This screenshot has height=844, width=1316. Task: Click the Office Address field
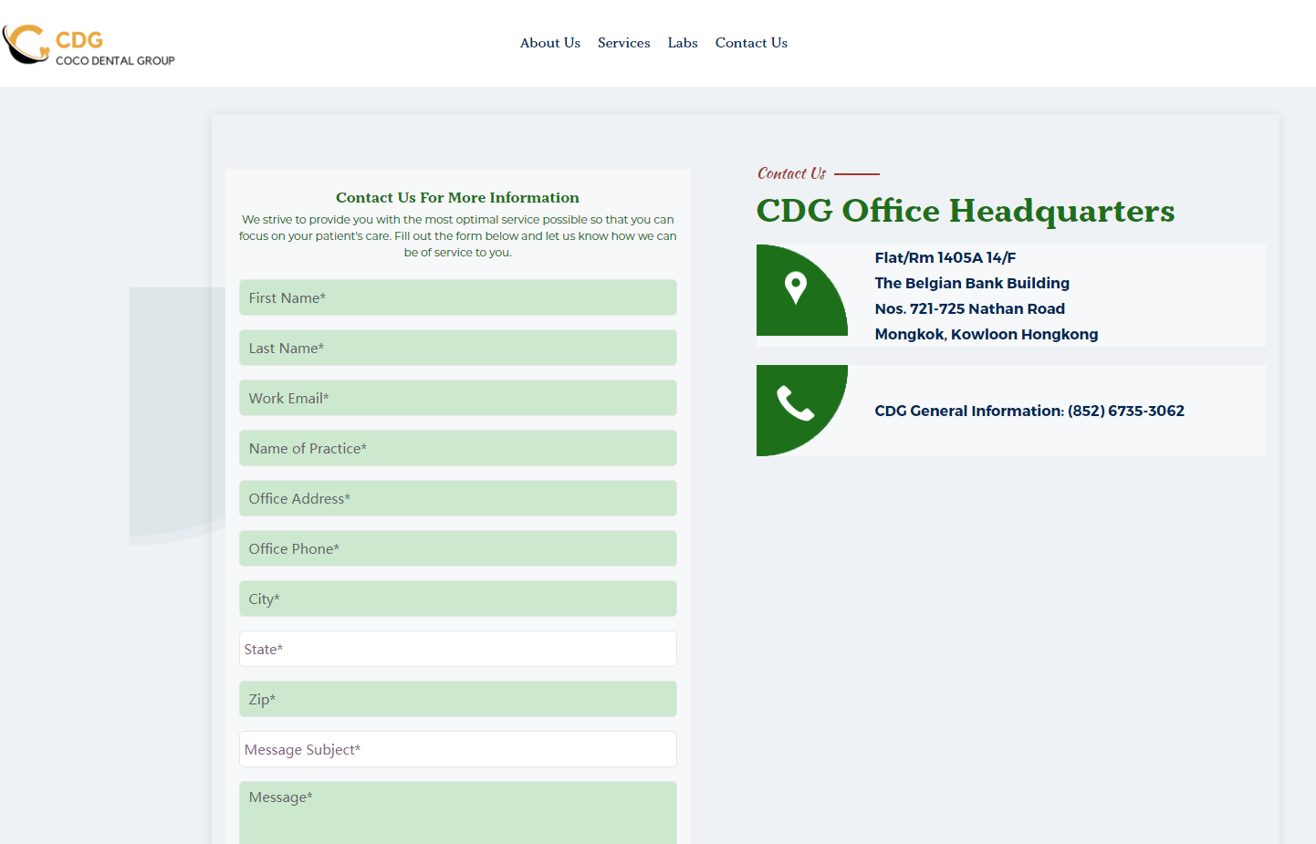pos(458,498)
